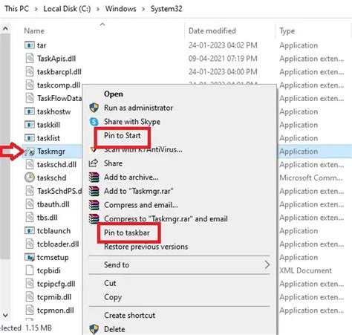Sort by the Date modified column header
This screenshot has width=352, height=335.
click(x=212, y=31)
